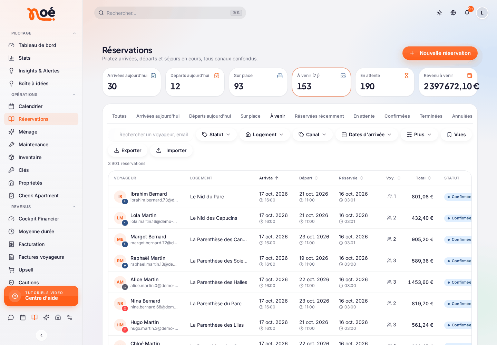The height and width of the screenshot is (345, 497).
Task: Focus the voyageur search field
Action: 151,135
